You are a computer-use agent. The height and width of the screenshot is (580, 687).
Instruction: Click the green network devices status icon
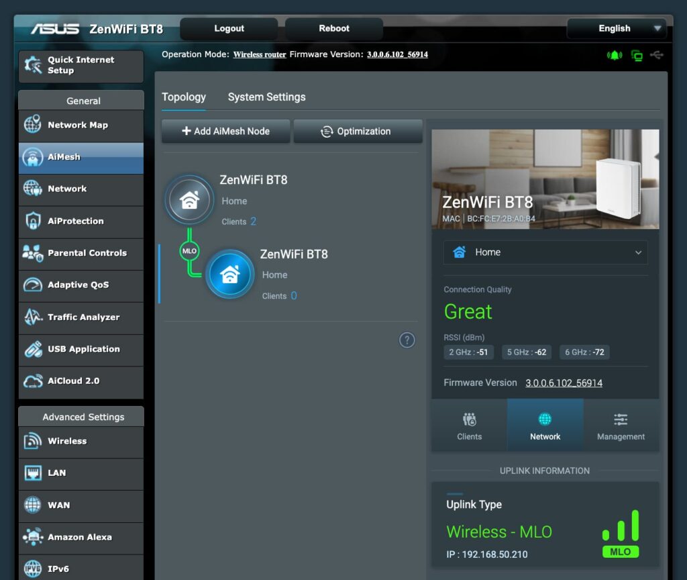click(x=637, y=56)
